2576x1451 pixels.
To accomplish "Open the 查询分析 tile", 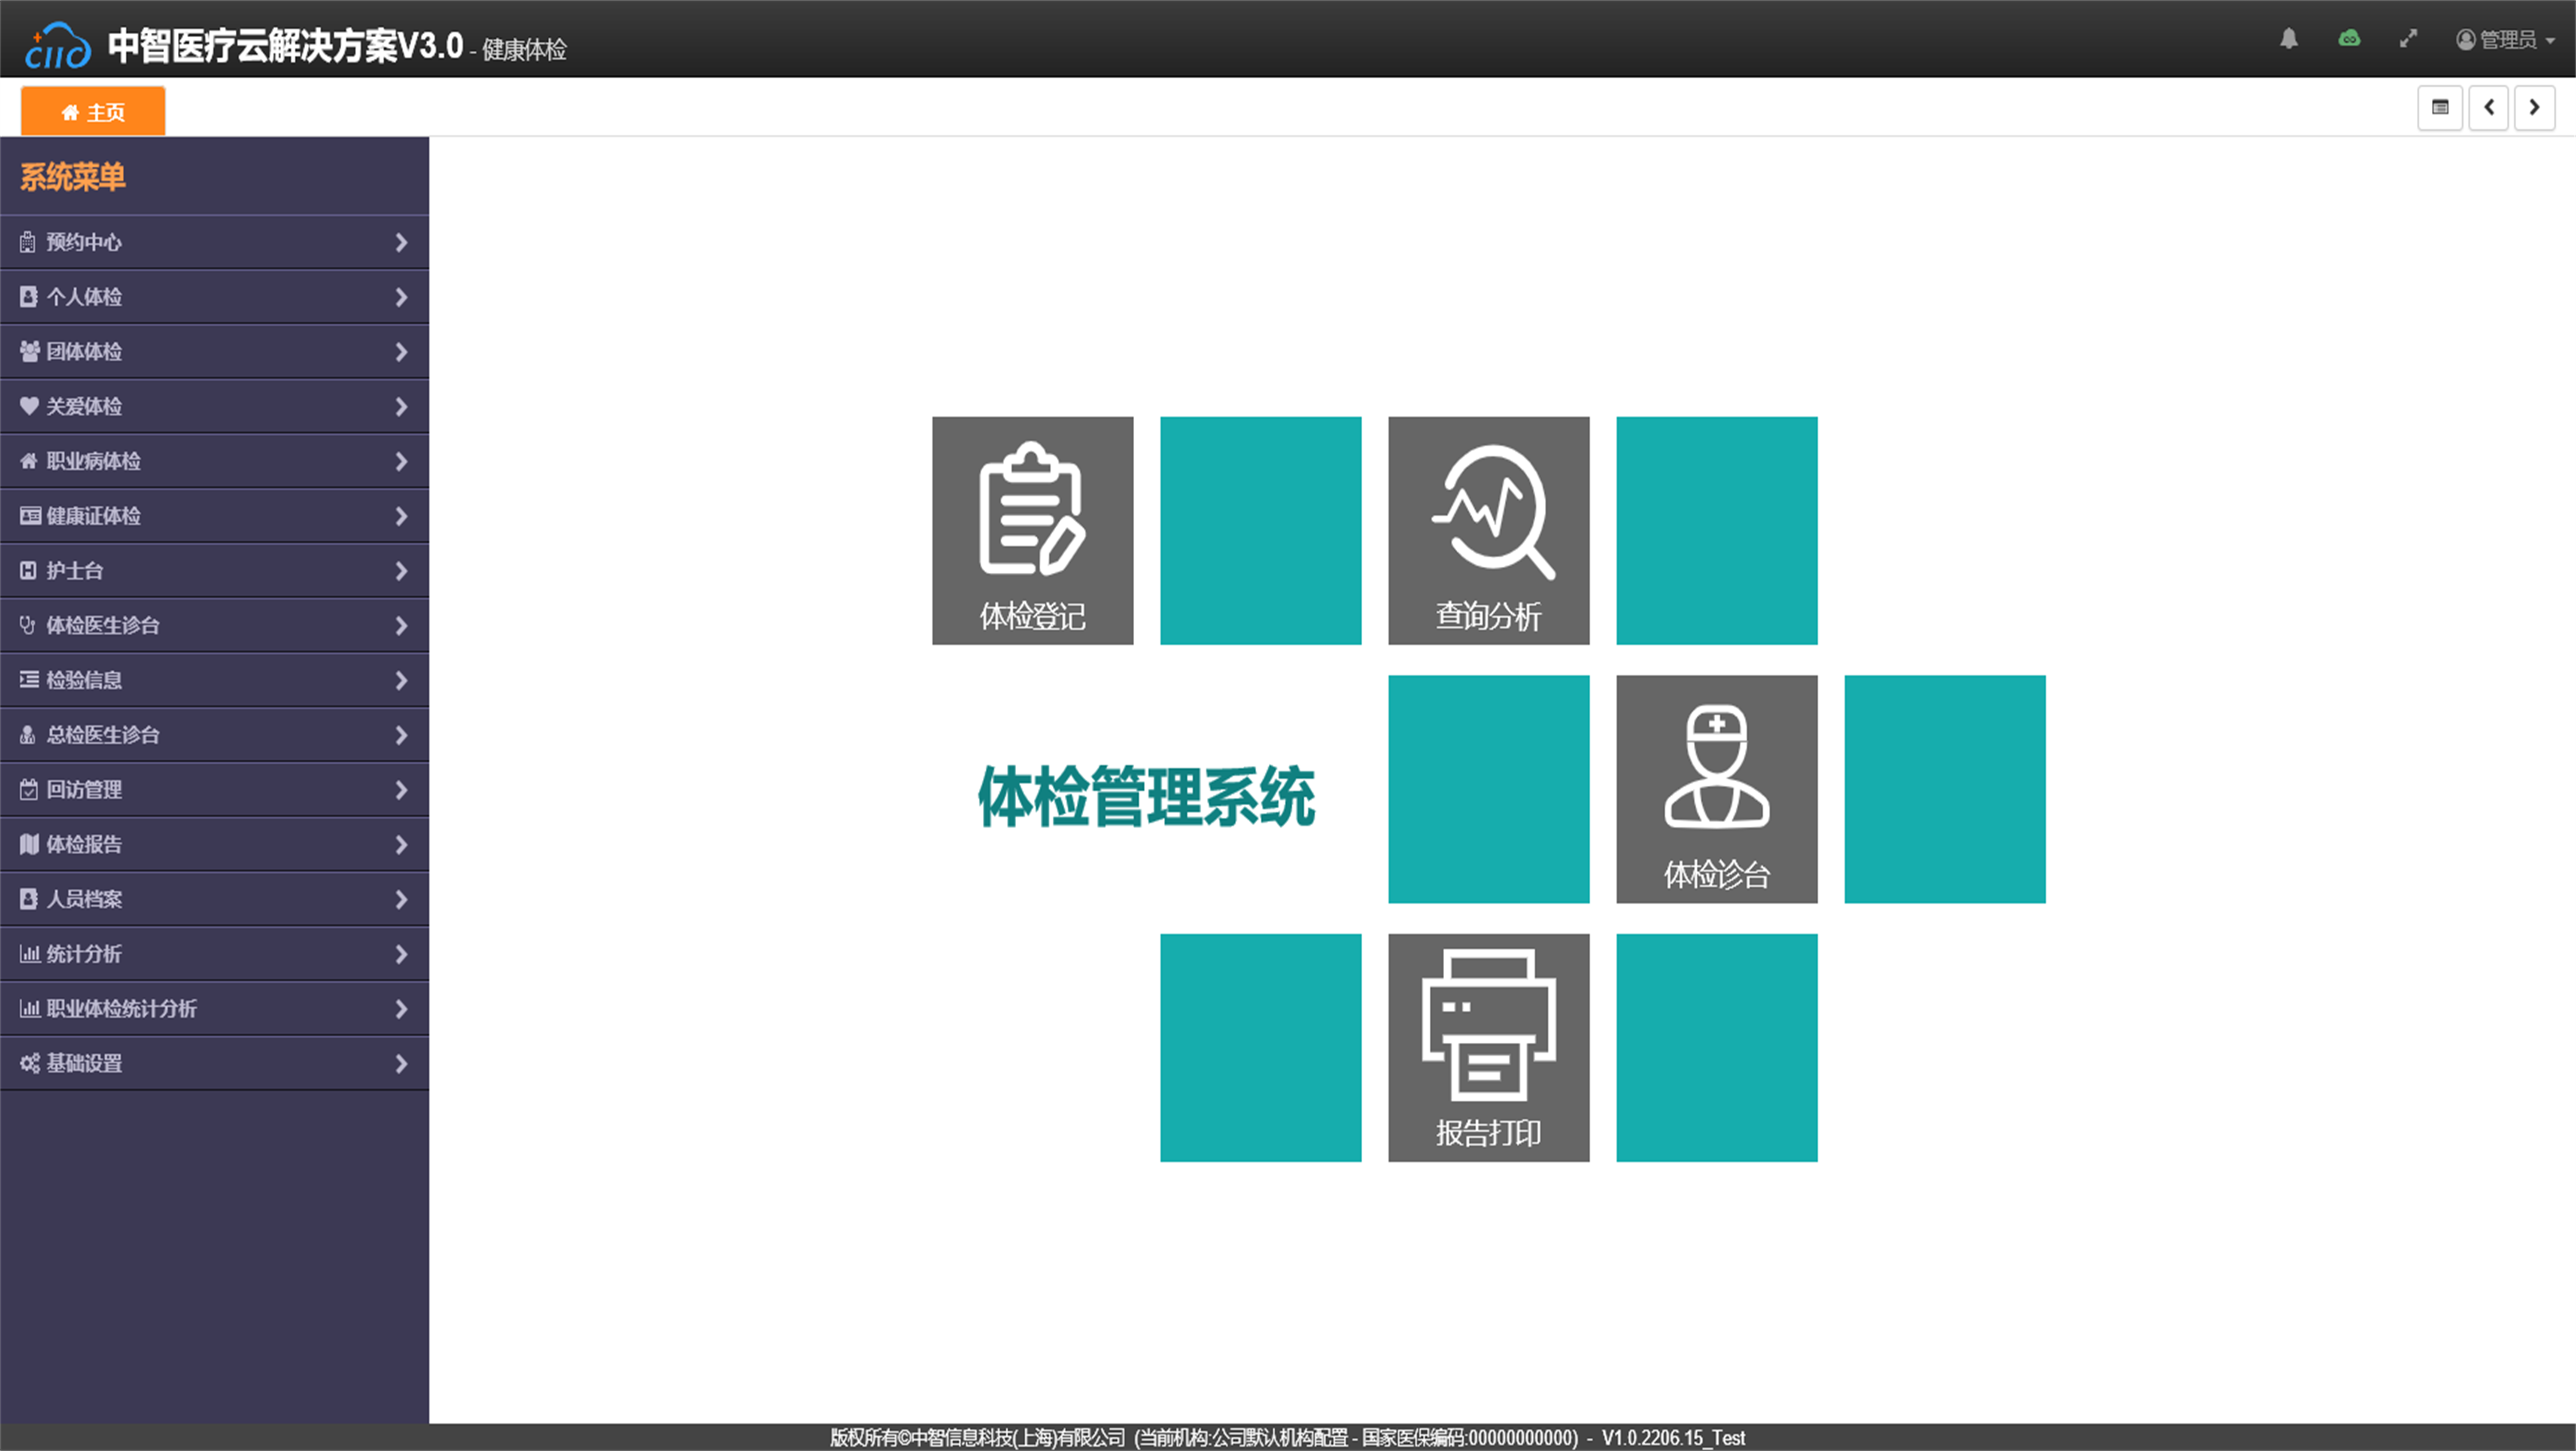I will [1488, 530].
